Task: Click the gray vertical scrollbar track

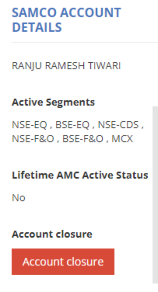Action: [x=155, y=195]
